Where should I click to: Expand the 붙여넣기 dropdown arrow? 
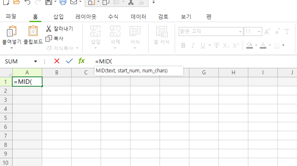point(12,48)
